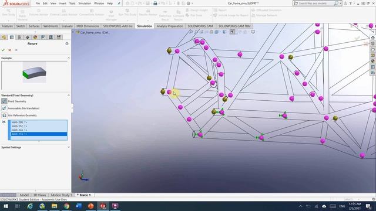
Task: Switch to the Motion Study 1 tab
Action: (61, 195)
